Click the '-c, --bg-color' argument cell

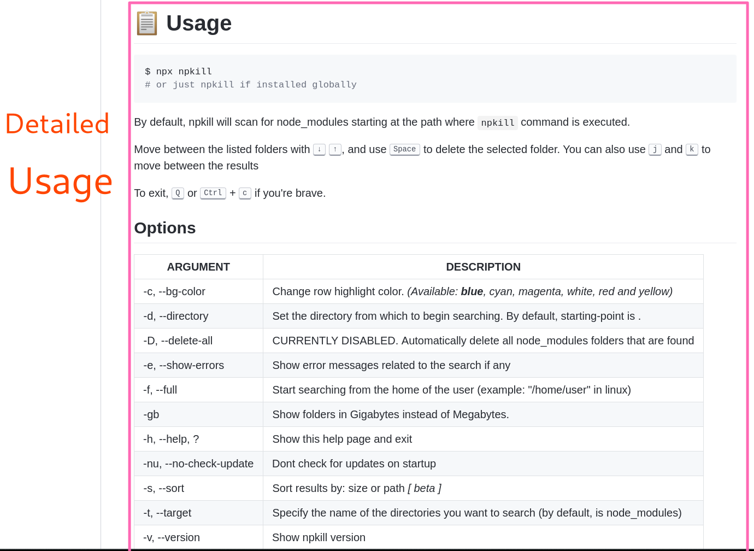[x=198, y=291]
